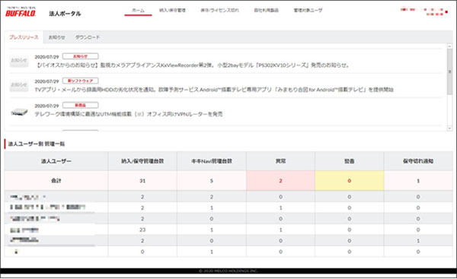Click the yellow 警告 total cell showing 0

pos(350,181)
